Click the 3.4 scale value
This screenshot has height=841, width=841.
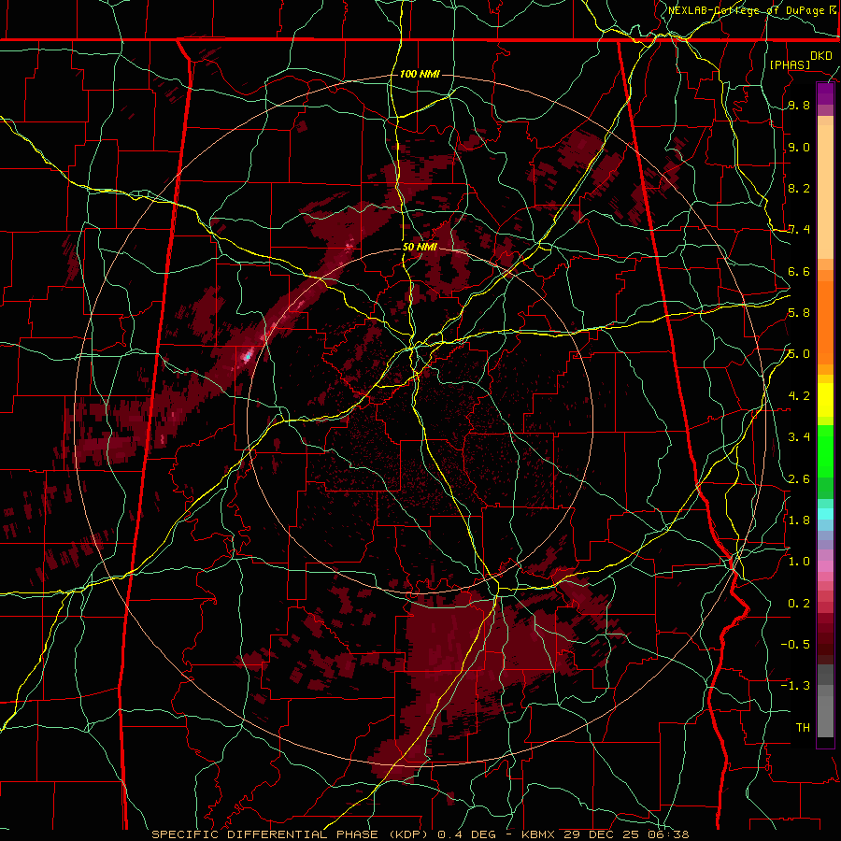point(799,437)
